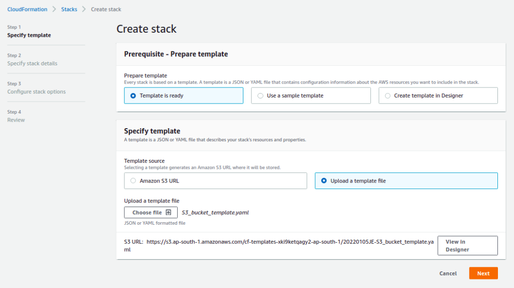Open the Stacks breadcrumb link
Screen dimensions: 514x288
pos(69,9)
